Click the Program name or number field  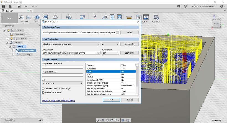coord(62,67)
